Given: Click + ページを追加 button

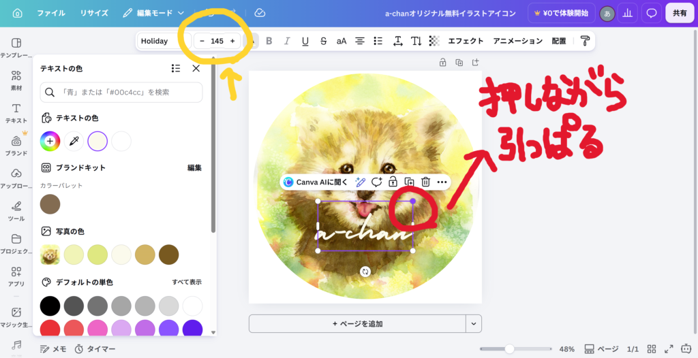Looking at the screenshot, I should 357,324.
